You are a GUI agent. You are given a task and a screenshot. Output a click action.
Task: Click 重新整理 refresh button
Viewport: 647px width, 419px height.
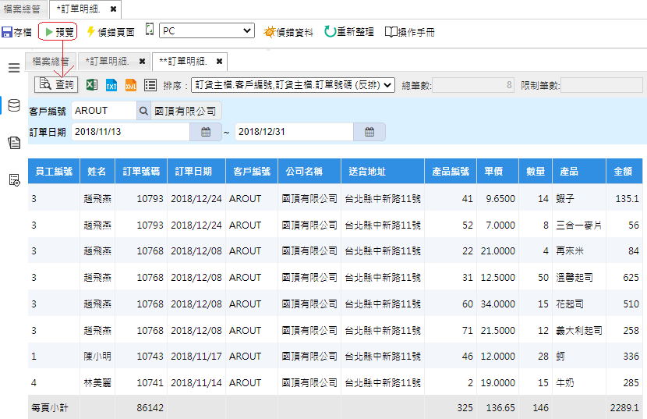[x=349, y=32]
